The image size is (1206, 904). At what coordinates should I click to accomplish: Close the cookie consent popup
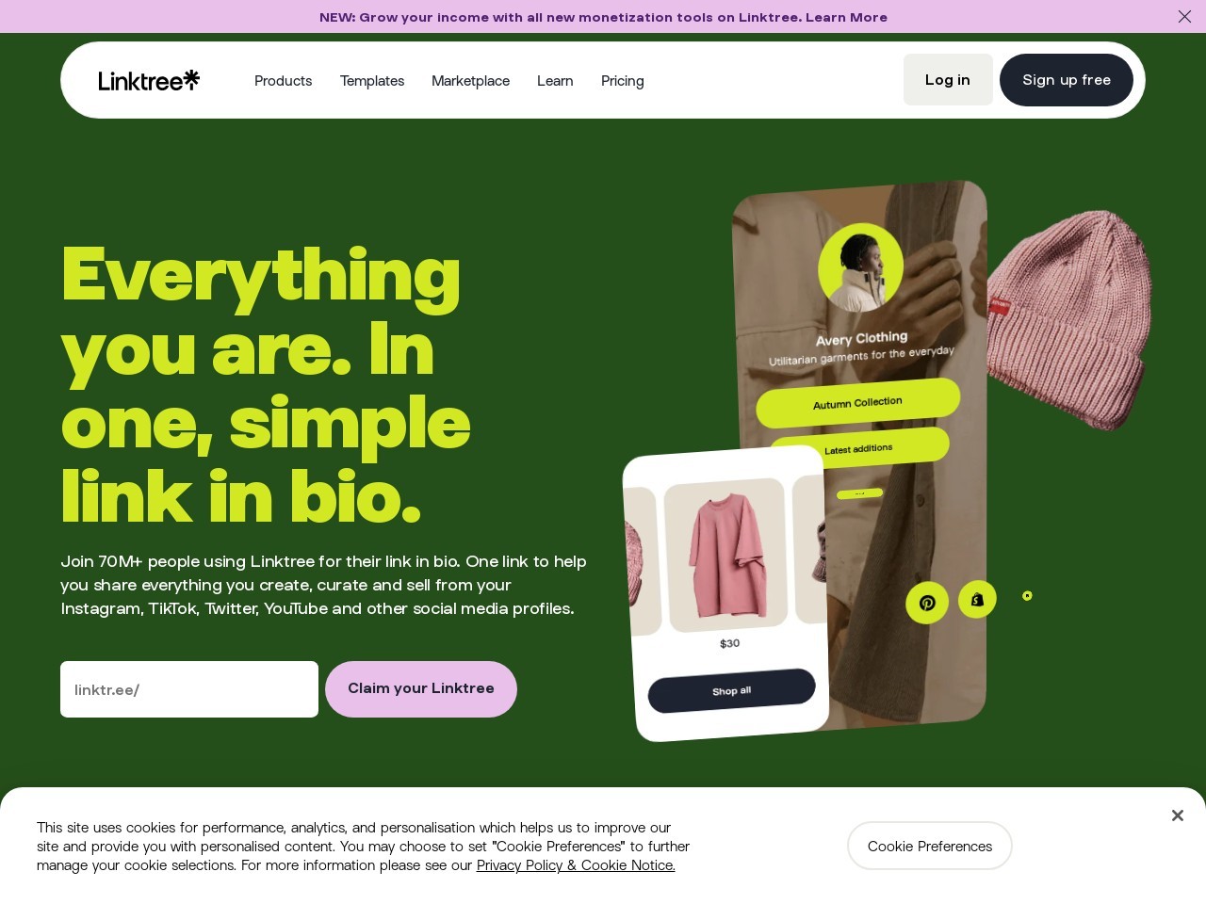point(1177,815)
